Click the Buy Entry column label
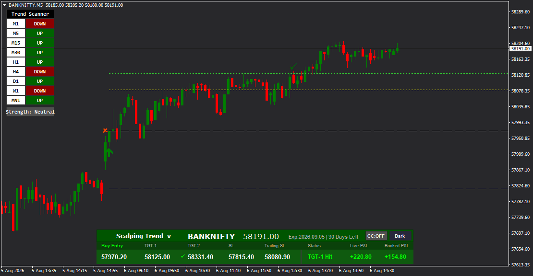This screenshot has width=533, height=276. click(112, 245)
